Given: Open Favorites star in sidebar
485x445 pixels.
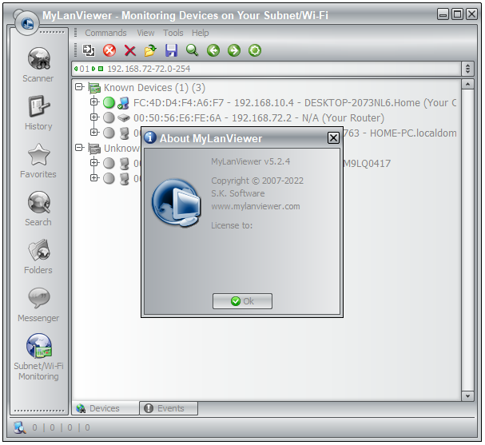Looking at the screenshot, I should [38, 161].
